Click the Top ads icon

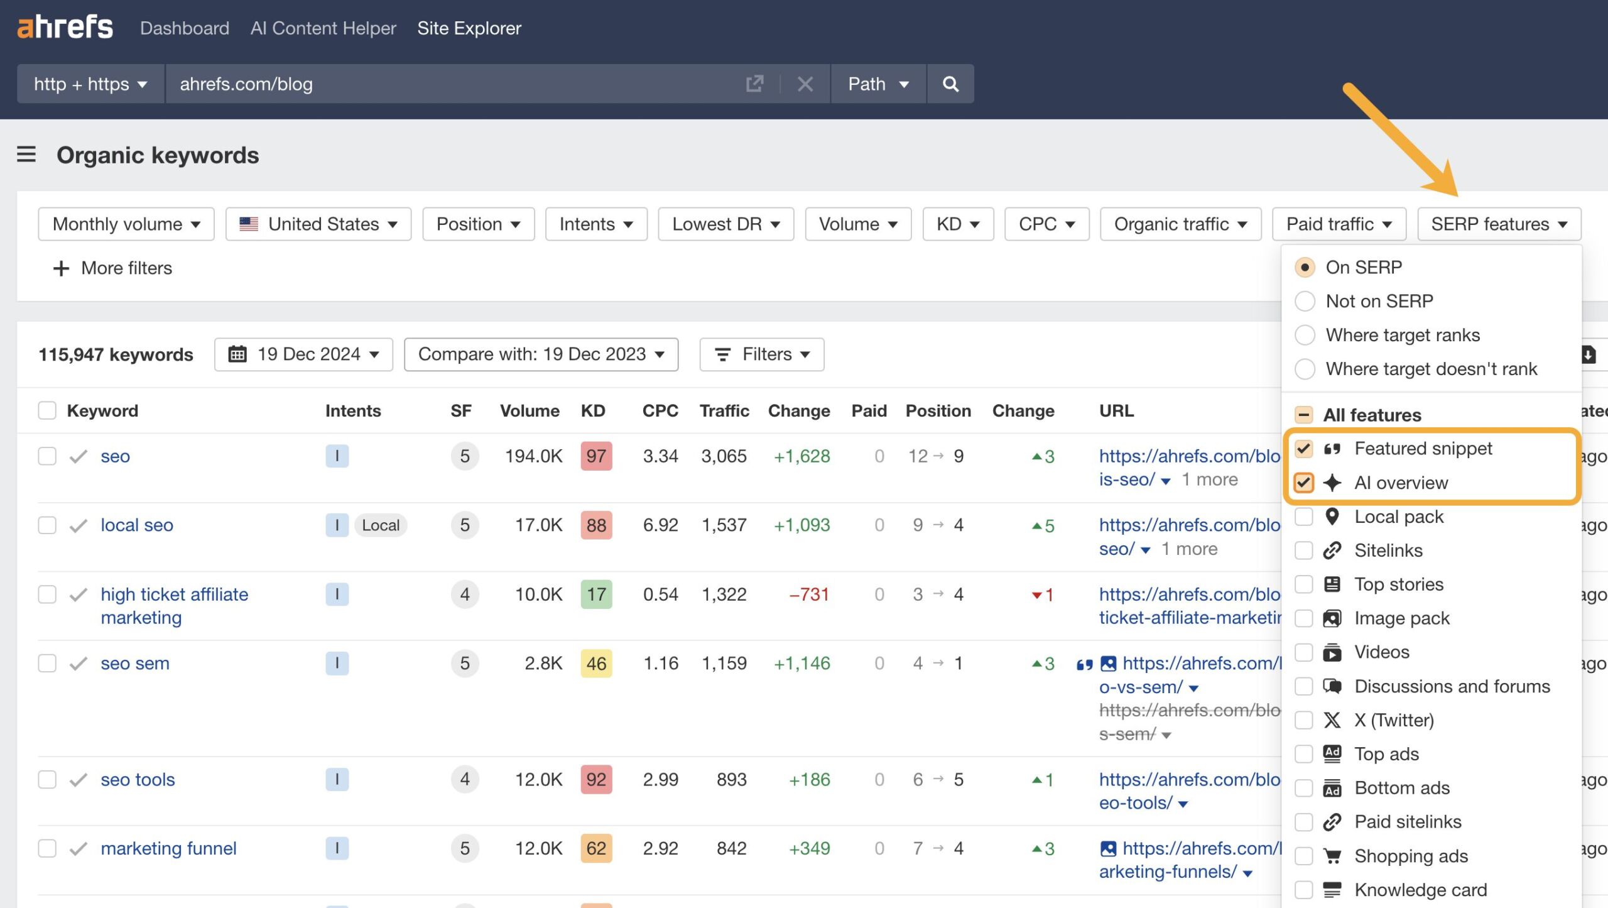(x=1332, y=754)
